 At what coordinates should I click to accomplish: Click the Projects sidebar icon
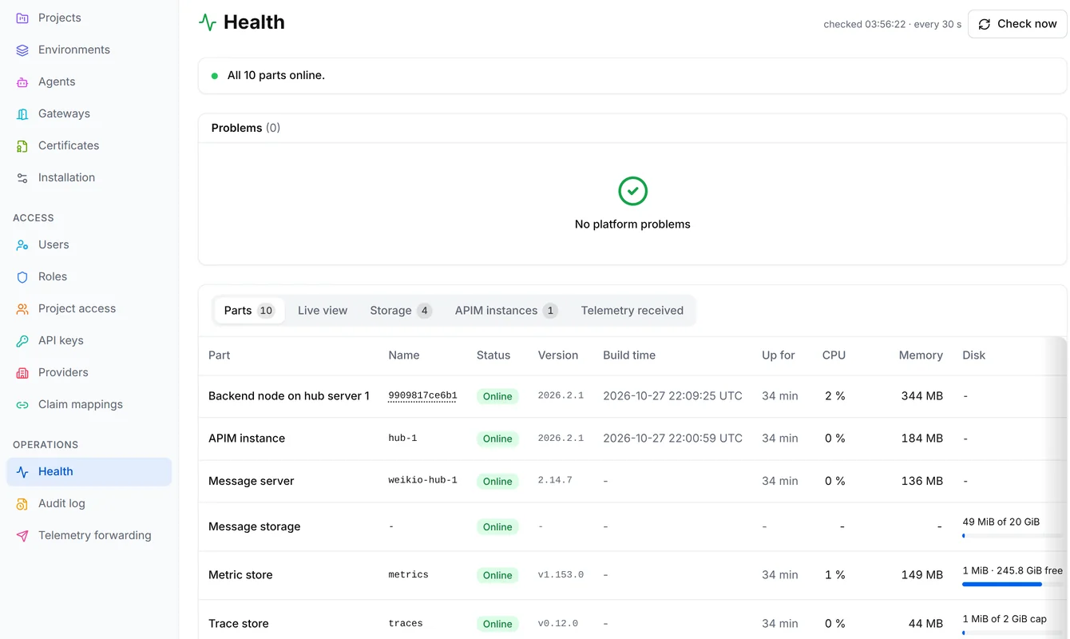22,18
